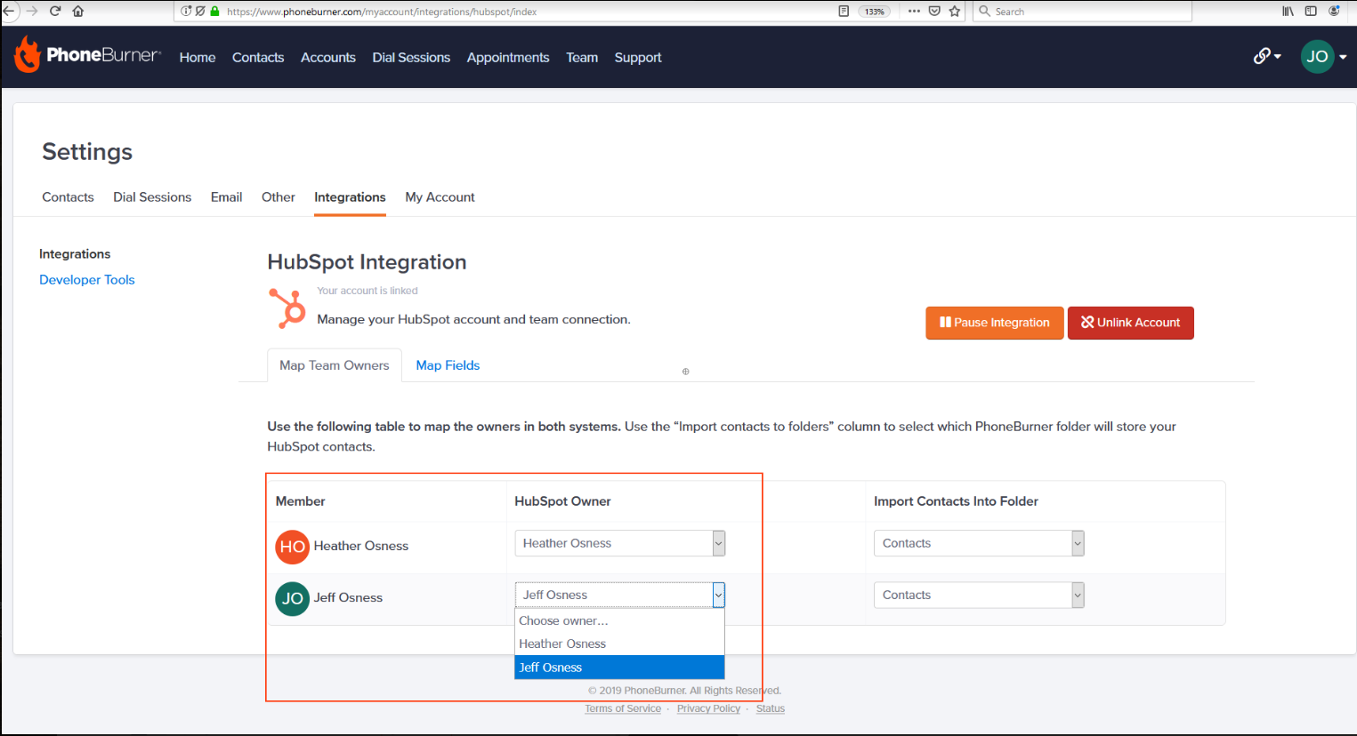The image size is (1357, 736).
Task: Open the page actions three-dot menu
Action: (x=914, y=12)
